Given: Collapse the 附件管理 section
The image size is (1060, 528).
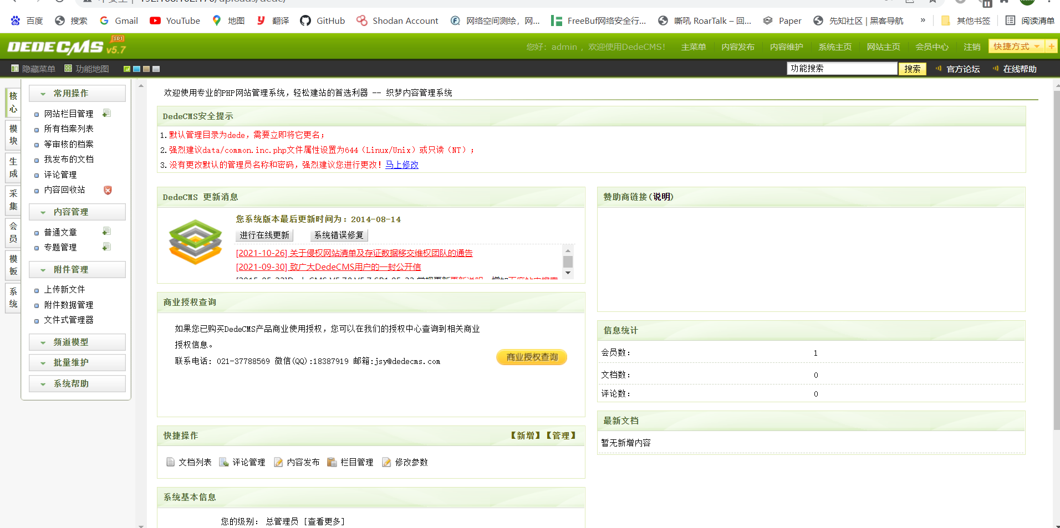Looking at the screenshot, I should [x=77, y=269].
